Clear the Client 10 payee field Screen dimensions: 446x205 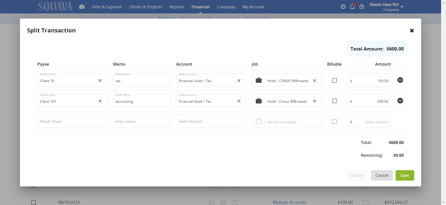[100, 80]
